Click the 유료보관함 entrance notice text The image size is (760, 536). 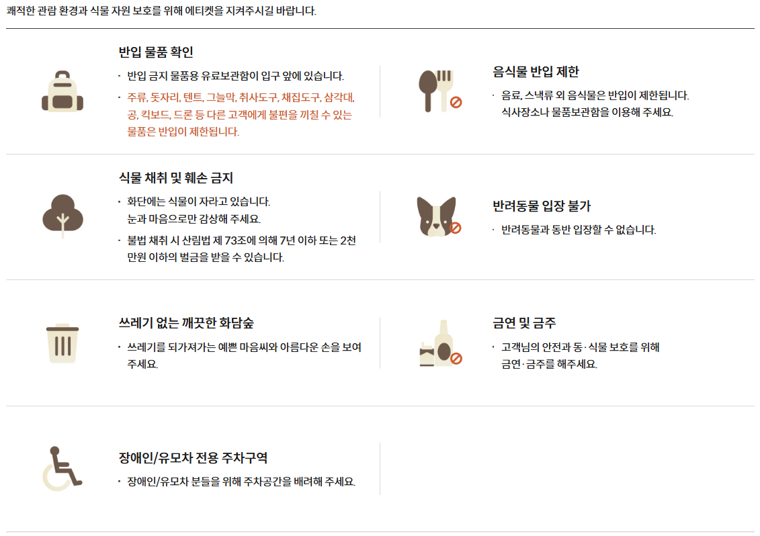coord(236,76)
